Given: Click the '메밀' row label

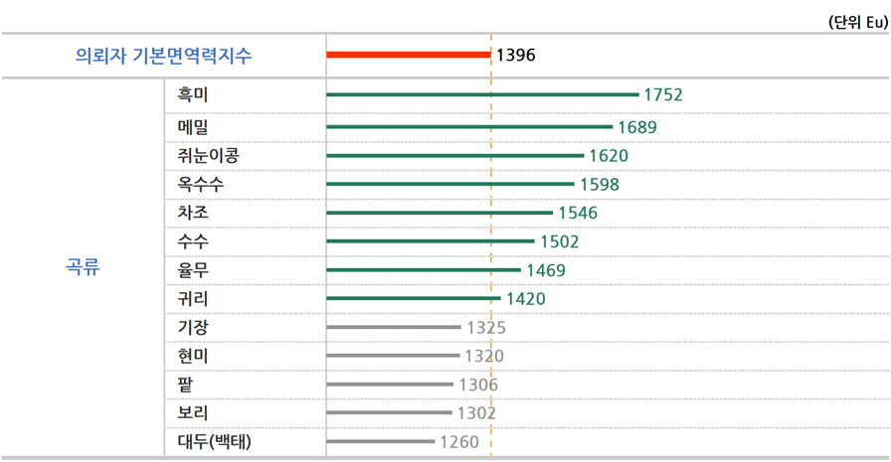Looking at the screenshot, I should tap(193, 126).
